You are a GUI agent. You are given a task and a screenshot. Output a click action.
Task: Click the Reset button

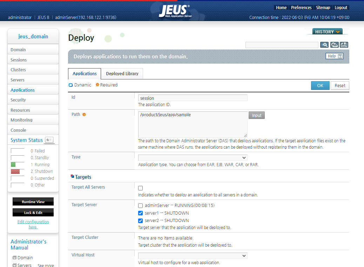(340, 86)
